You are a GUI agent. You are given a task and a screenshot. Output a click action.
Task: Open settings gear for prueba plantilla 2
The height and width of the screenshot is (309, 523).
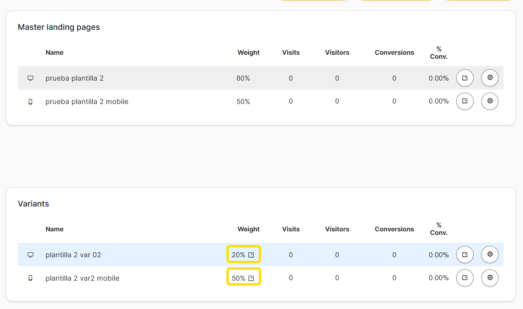[x=490, y=78]
